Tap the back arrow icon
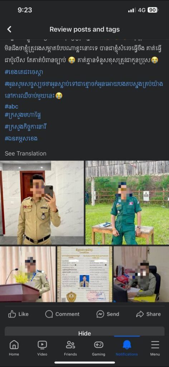The width and height of the screenshot is (169, 367). click(9, 29)
